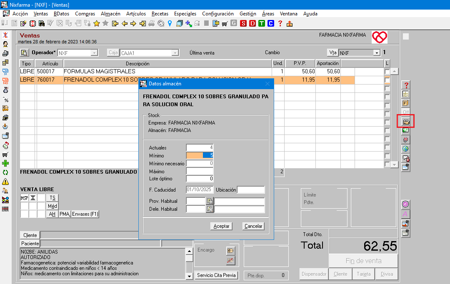
Task: Click the green T toolbar icon
Action: (x=262, y=23)
